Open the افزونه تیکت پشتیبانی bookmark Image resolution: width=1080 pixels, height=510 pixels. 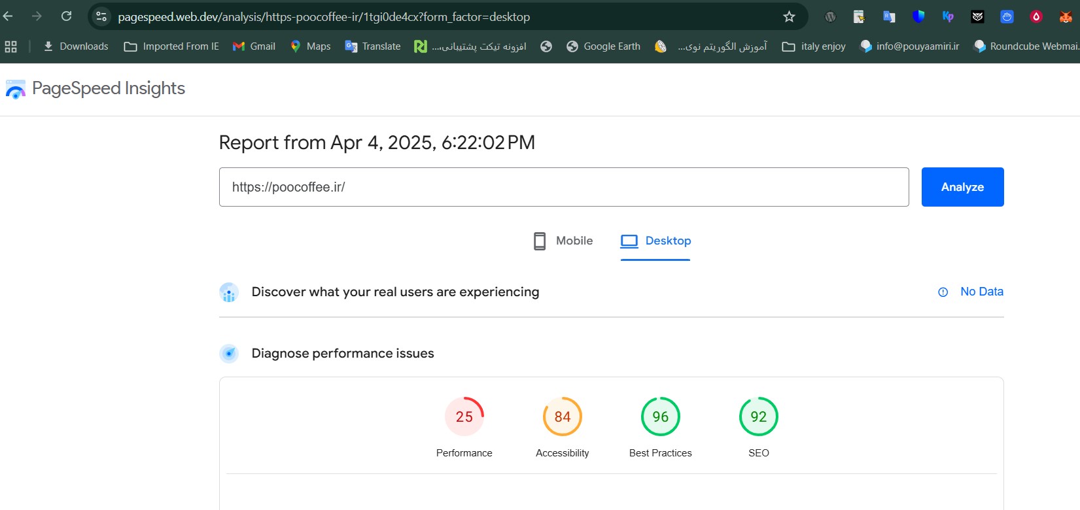pyautogui.click(x=470, y=46)
